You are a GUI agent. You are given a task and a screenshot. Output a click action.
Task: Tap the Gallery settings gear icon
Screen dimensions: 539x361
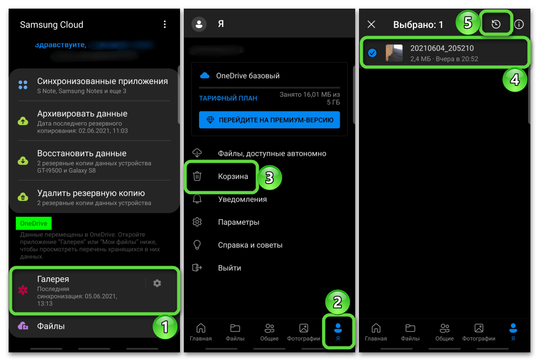[x=157, y=283]
